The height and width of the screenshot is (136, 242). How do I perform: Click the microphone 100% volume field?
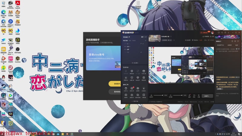click(165, 95)
